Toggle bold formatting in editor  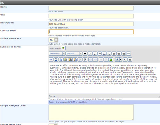point(85,54)
